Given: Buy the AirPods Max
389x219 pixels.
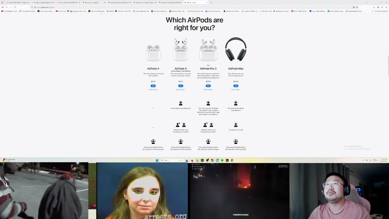Looking at the screenshot, I should tap(236, 86).
